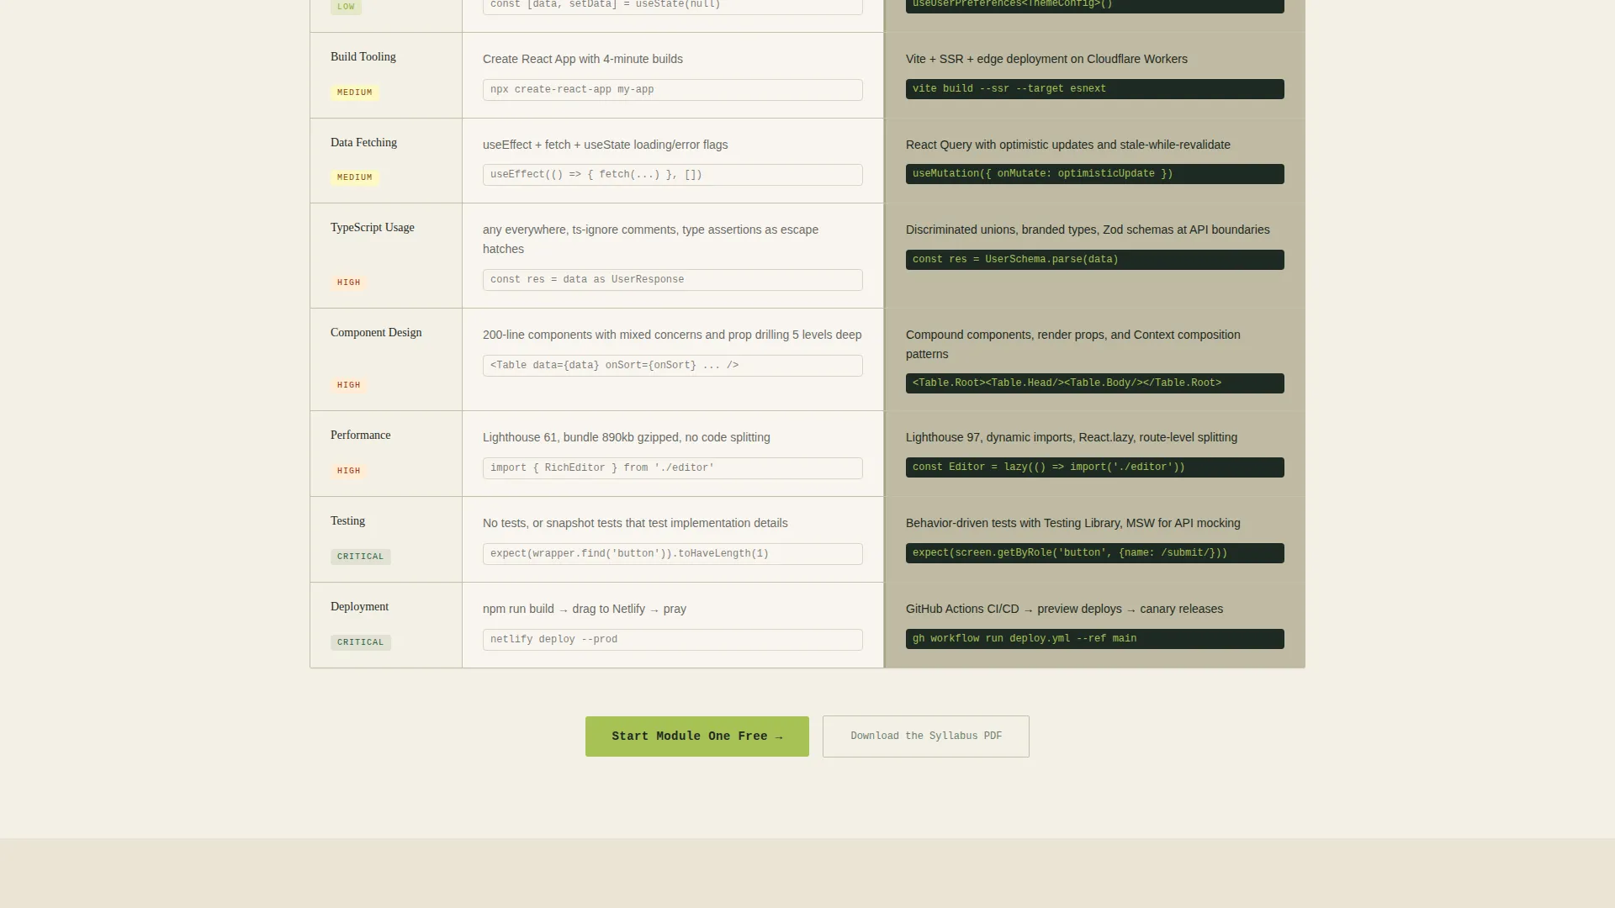The width and height of the screenshot is (1615, 908).
Task: Click the MEDIUM badge under Data Fetching
Action: pyautogui.click(x=354, y=177)
